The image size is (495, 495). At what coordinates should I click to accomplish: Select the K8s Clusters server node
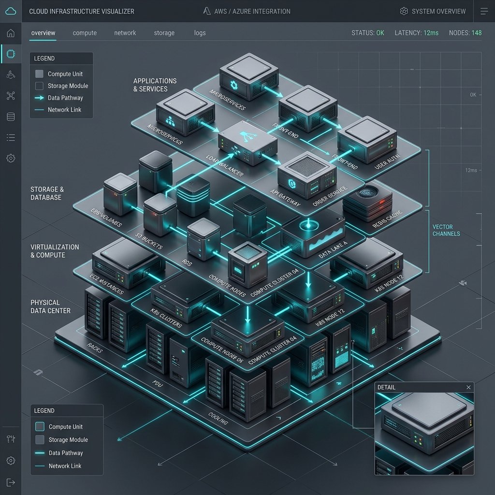(x=187, y=298)
